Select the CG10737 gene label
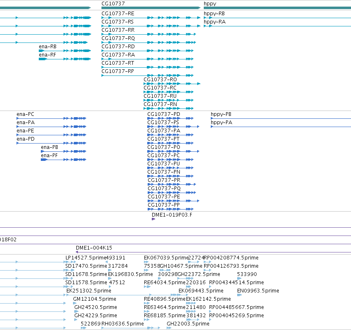Image resolution: width=351 pixels, height=330 pixels. (x=113, y=4)
